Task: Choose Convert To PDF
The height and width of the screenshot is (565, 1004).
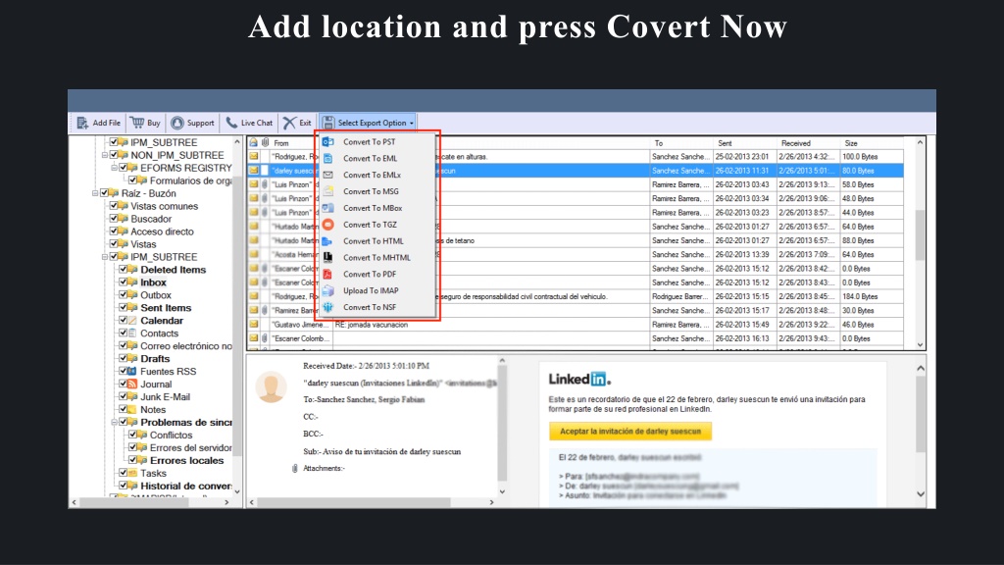Action: click(x=370, y=275)
